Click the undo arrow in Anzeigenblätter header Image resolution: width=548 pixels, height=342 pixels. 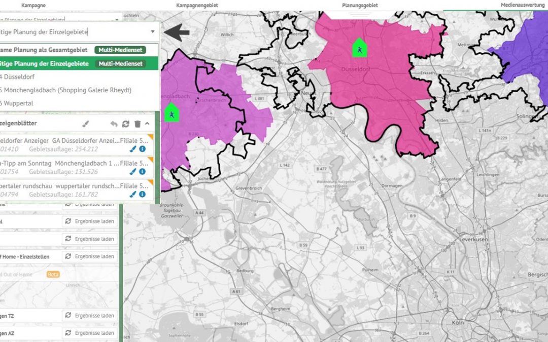click(x=114, y=124)
